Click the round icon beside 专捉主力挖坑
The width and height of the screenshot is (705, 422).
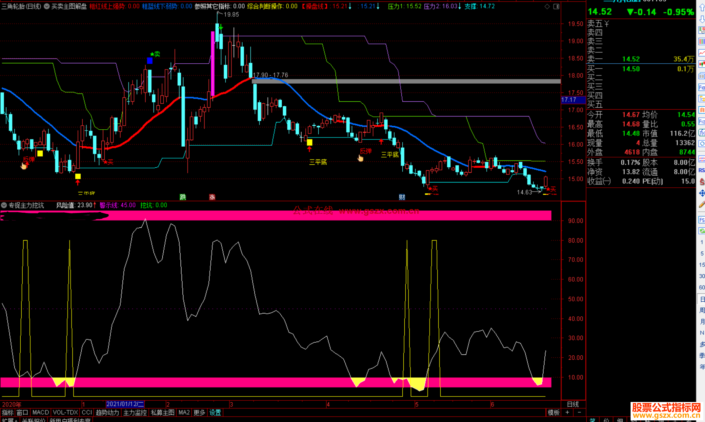pos(4,205)
